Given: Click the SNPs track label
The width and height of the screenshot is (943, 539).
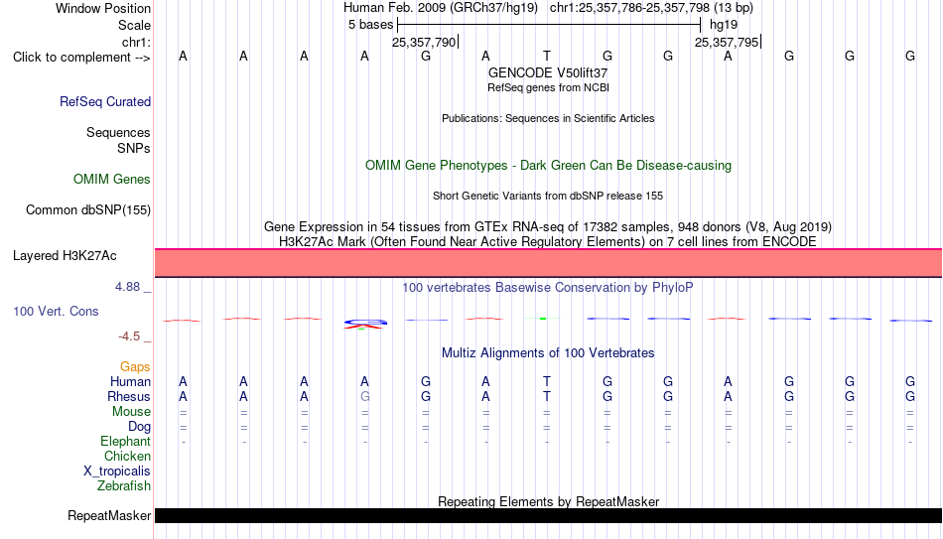Looking at the screenshot, I should pos(134,148).
